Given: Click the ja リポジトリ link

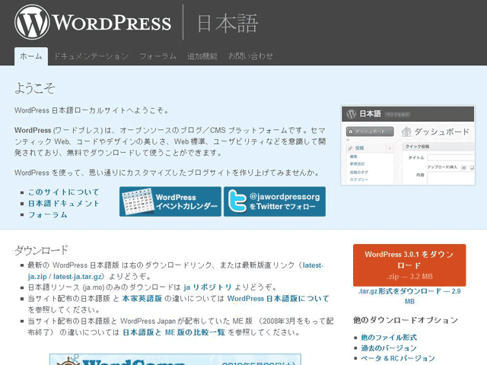Looking at the screenshot, I should tap(205, 288).
